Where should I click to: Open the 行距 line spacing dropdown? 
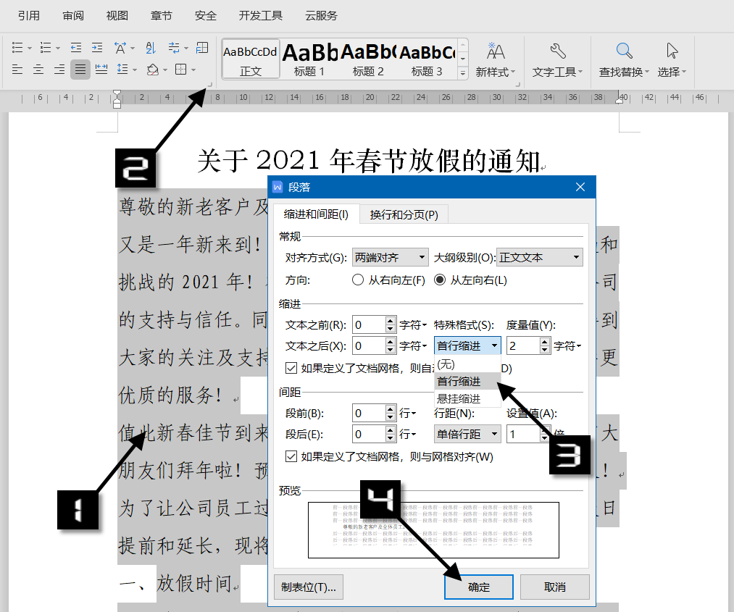pyautogui.click(x=467, y=435)
